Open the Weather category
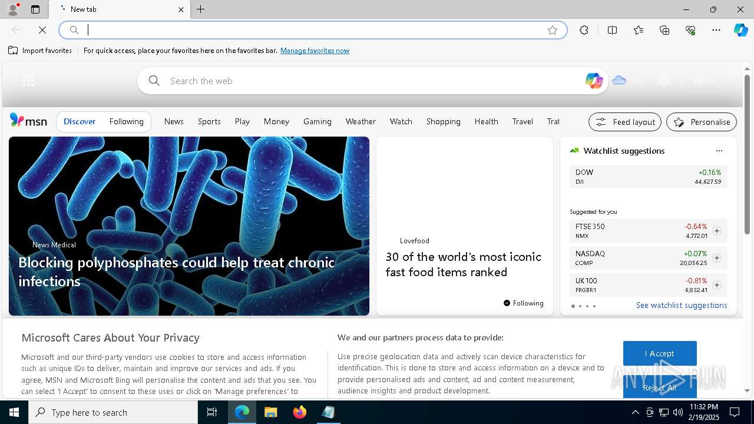The image size is (754, 424). pyautogui.click(x=361, y=121)
